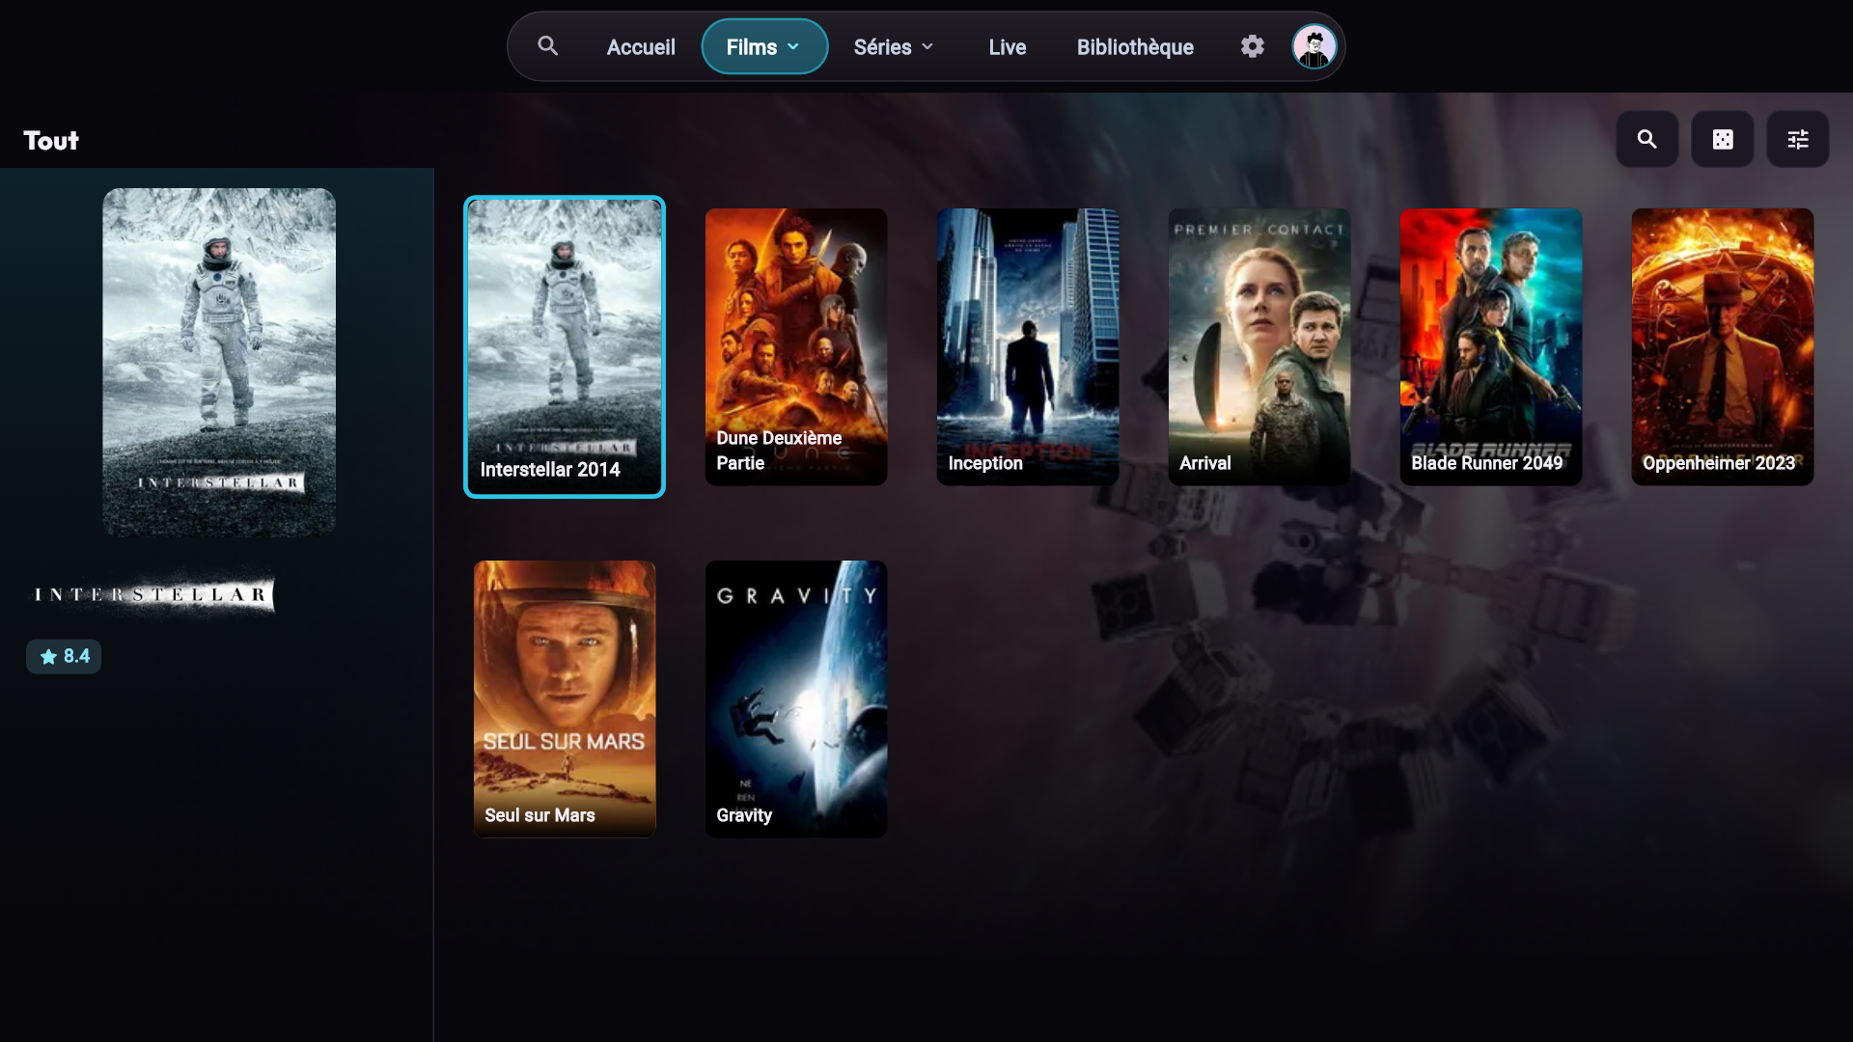This screenshot has height=1042, width=1853.
Task: Click the Interstellar title logo in sidebar
Action: (153, 593)
